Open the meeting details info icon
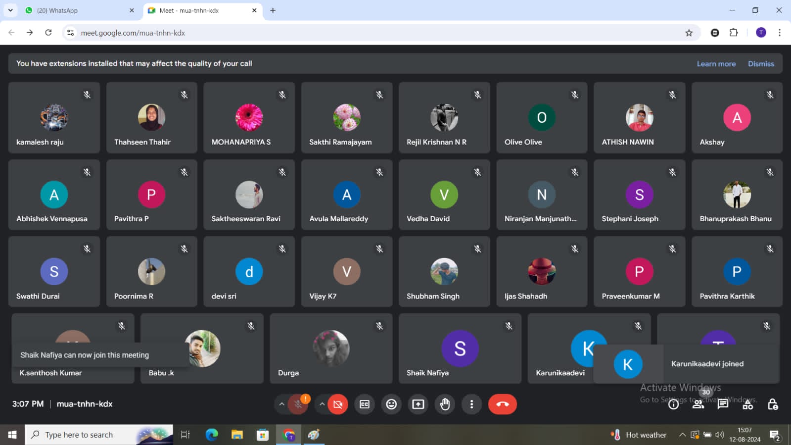Viewport: 791px width, 445px height. pos(673,404)
